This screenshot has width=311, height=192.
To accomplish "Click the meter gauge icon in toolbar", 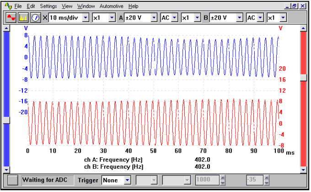I will [36, 18].
